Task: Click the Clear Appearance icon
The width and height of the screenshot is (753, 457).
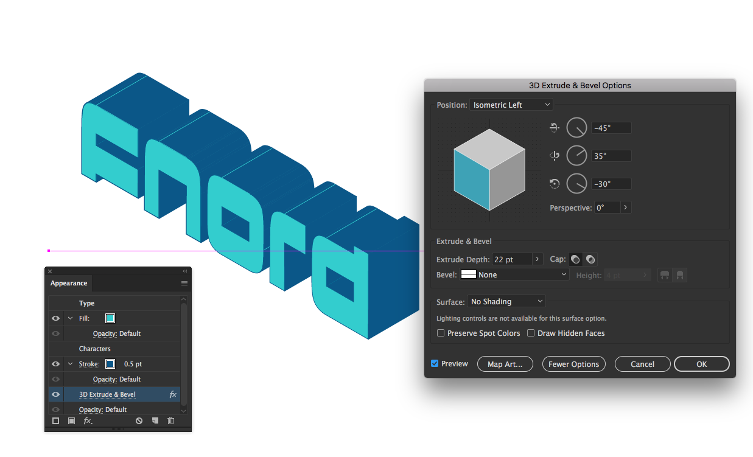Action: click(139, 421)
